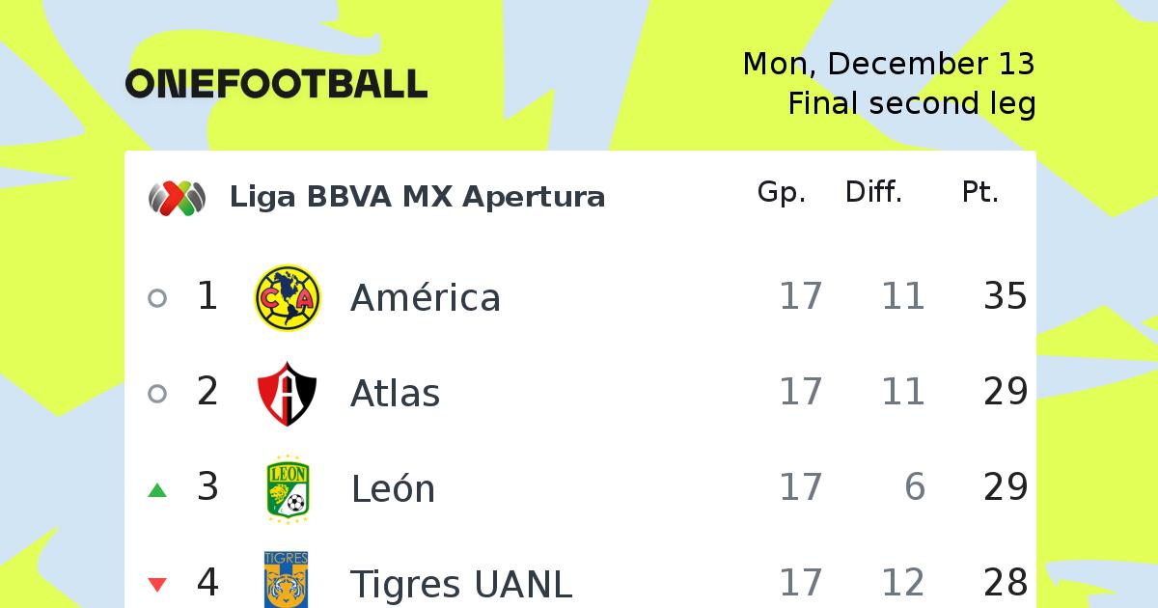Screen dimensions: 1158x608
Task: Open the Atlas club crest
Action: point(287,392)
